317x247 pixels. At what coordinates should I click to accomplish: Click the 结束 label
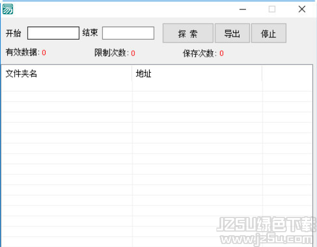point(90,32)
